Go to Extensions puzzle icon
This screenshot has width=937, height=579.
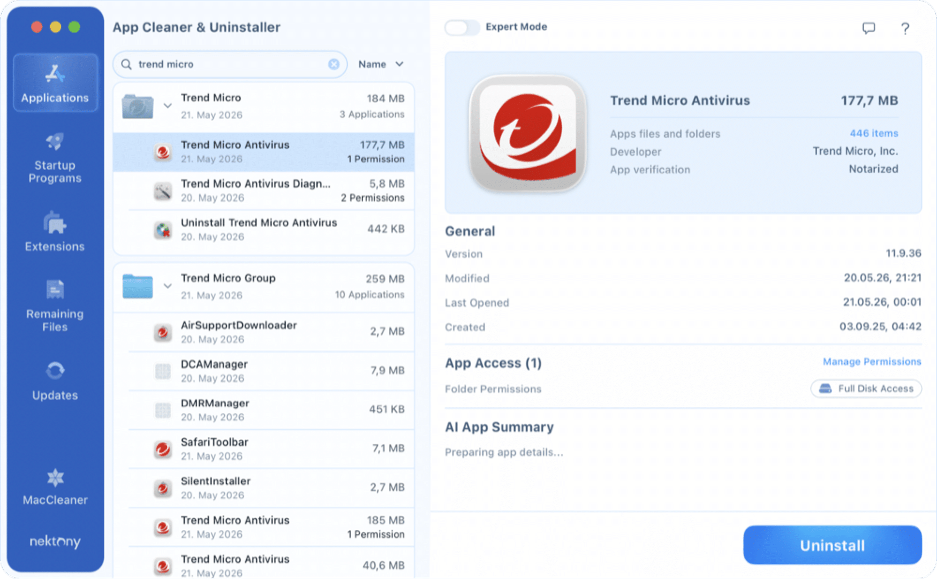tap(55, 222)
